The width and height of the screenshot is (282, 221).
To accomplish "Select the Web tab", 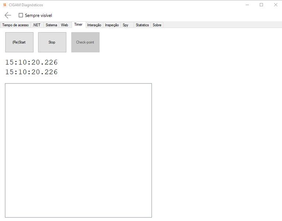I will pyautogui.click(x=65, y=25).
